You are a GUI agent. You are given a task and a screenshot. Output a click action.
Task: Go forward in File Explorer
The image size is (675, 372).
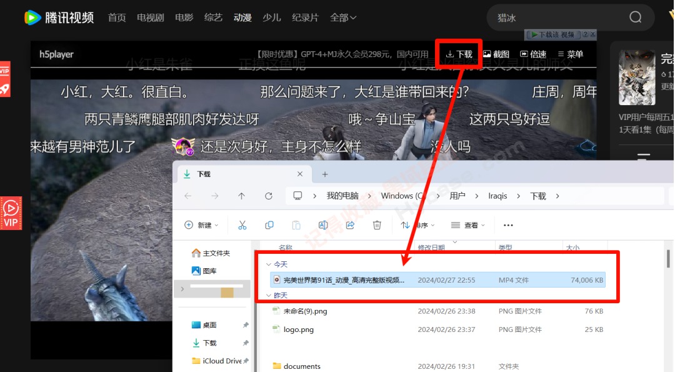tap(215, 196)
